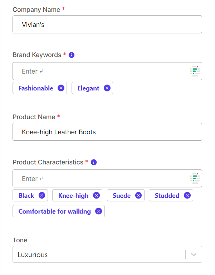Select the Comfortable for walking chip

54,211
